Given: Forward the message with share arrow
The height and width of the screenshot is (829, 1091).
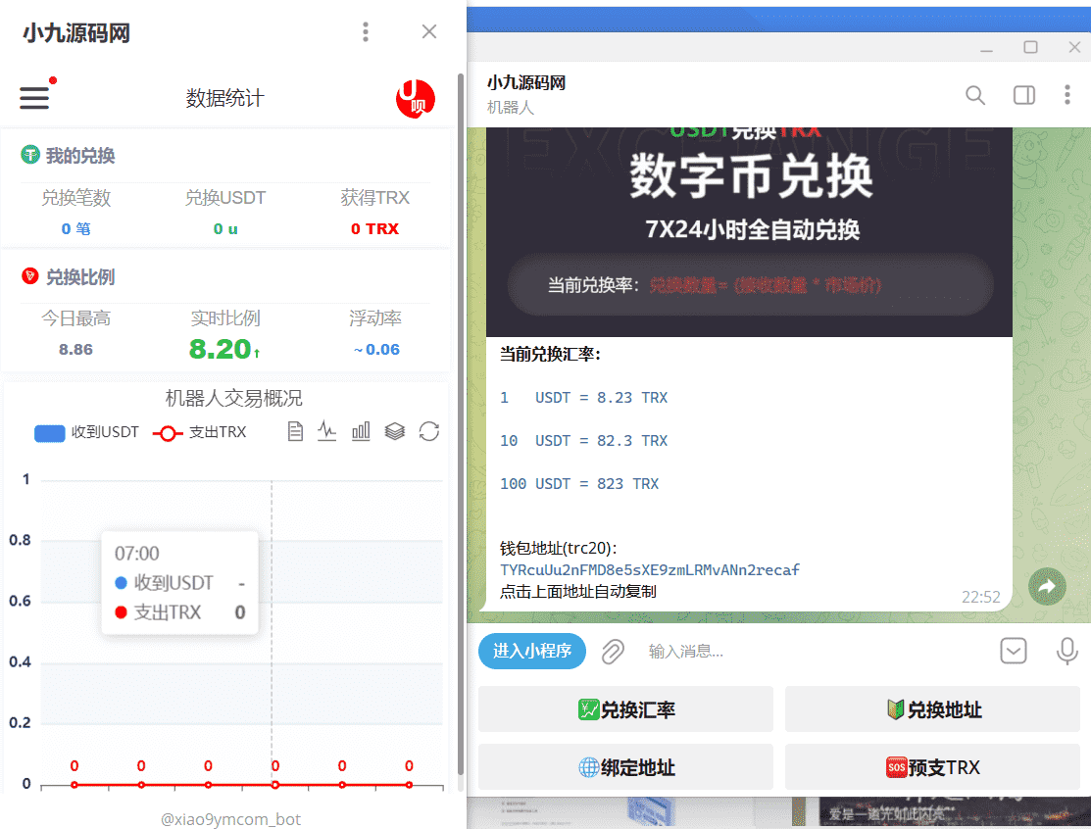Looking at the screenshot, I should [x=1046, y=586].
